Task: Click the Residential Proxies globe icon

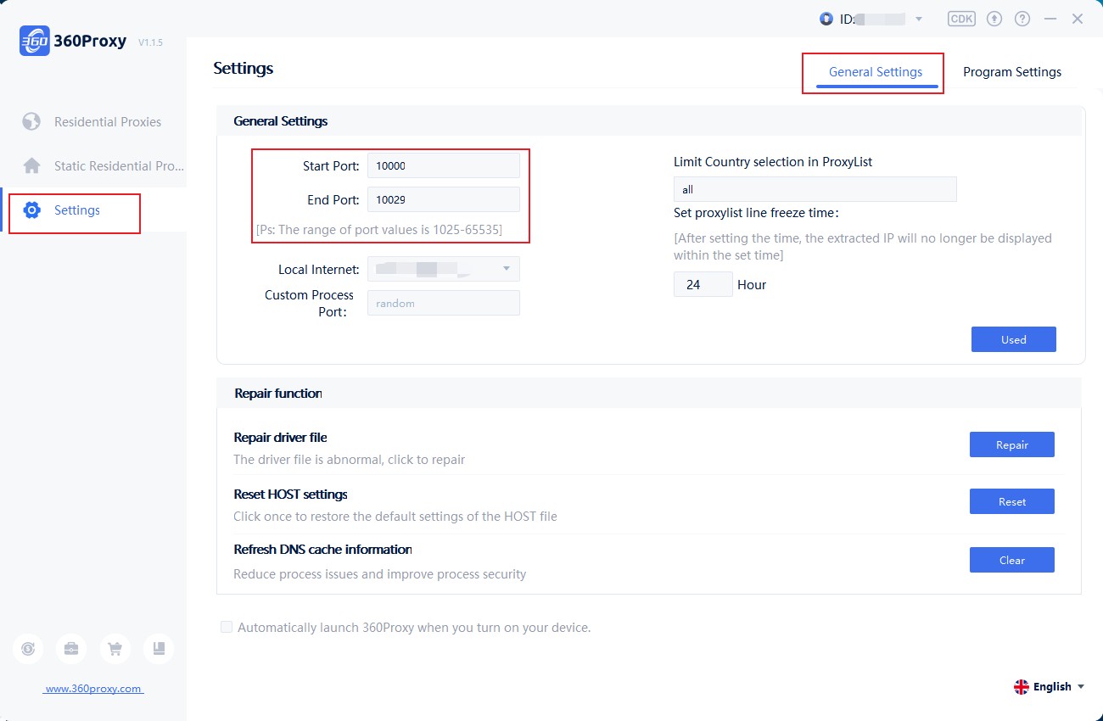Action: pyautogui.click(x=31, y=121)
